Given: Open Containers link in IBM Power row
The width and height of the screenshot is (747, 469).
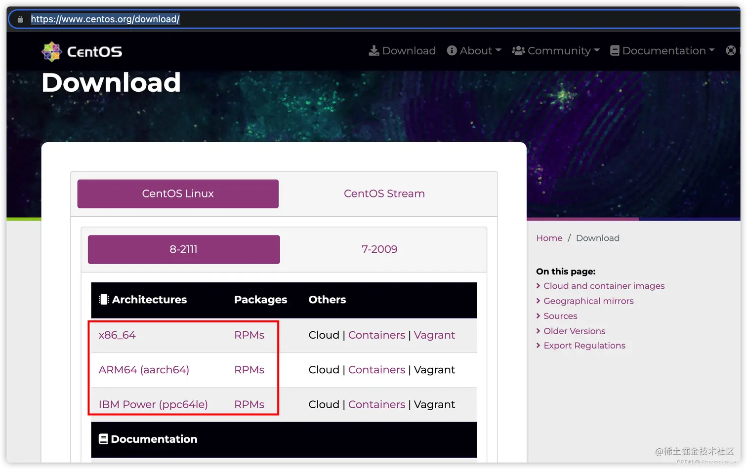Looking at the screenshot, I should click(x=376, y=404).
